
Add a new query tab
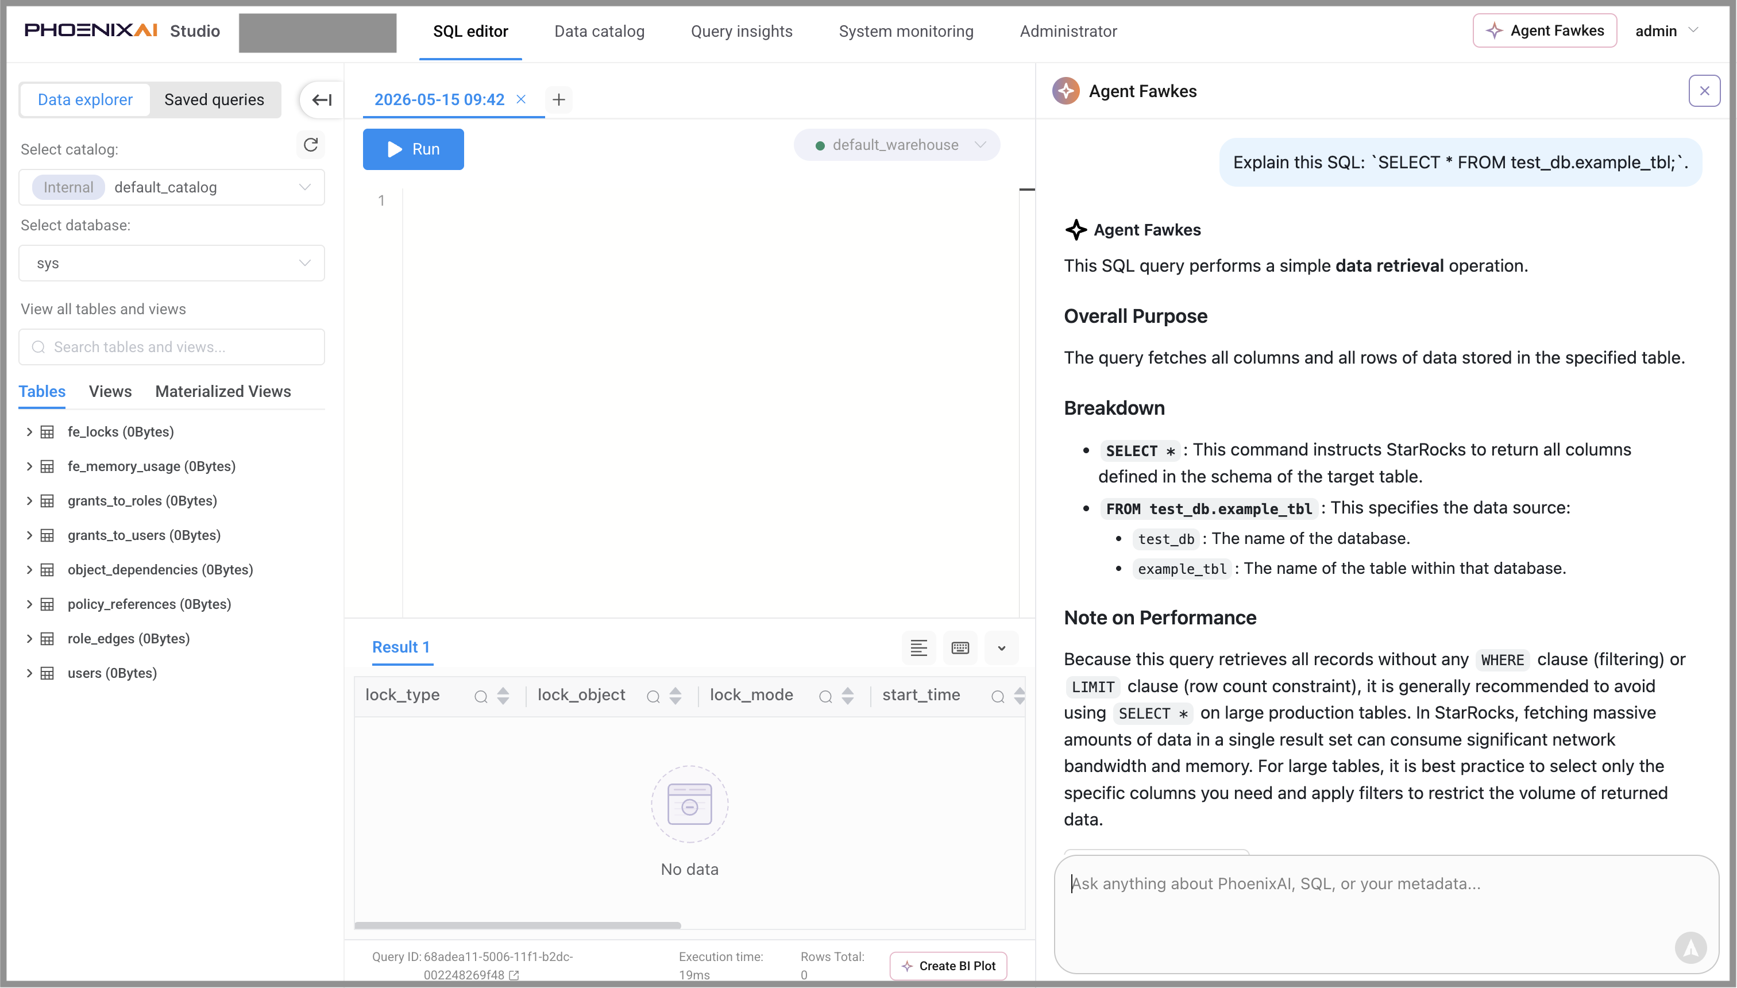558,100
